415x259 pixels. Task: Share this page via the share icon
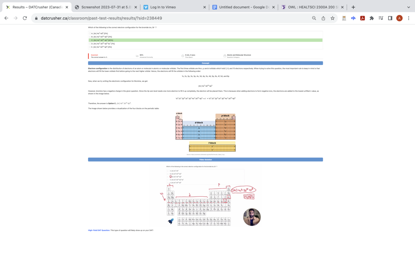pos(323,18)
